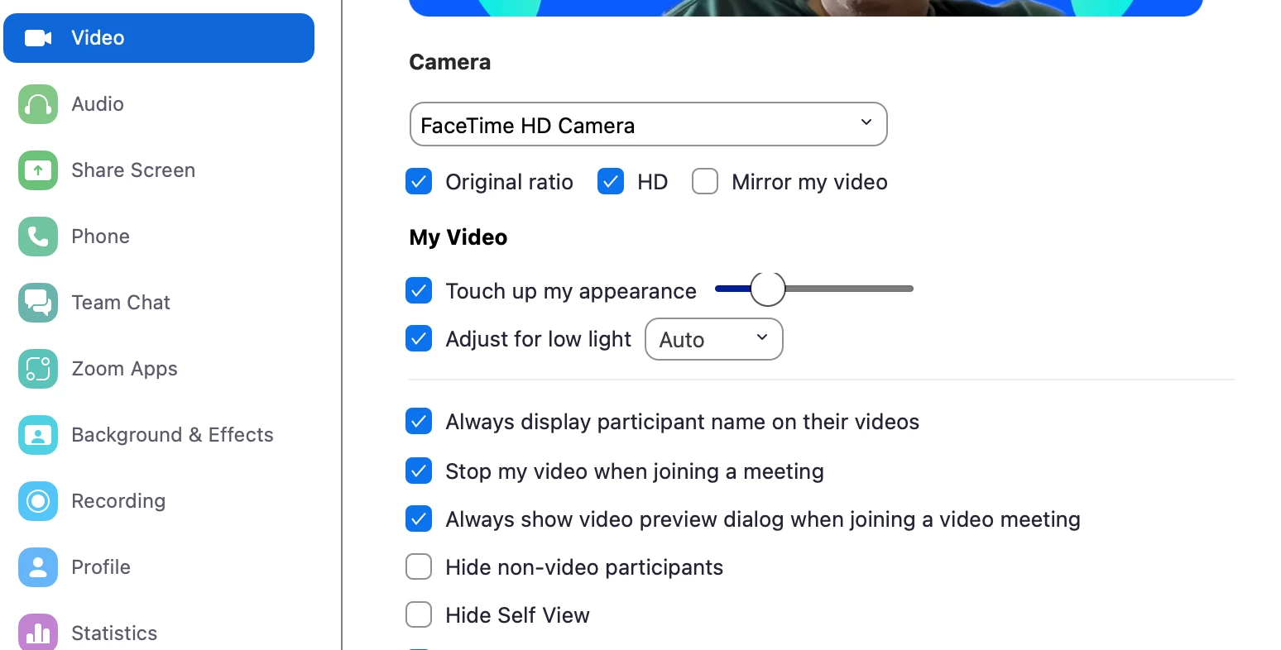Screen dimensions: 1281x650
Task: Enable Hide non-video participants
Action: point(419,566)
